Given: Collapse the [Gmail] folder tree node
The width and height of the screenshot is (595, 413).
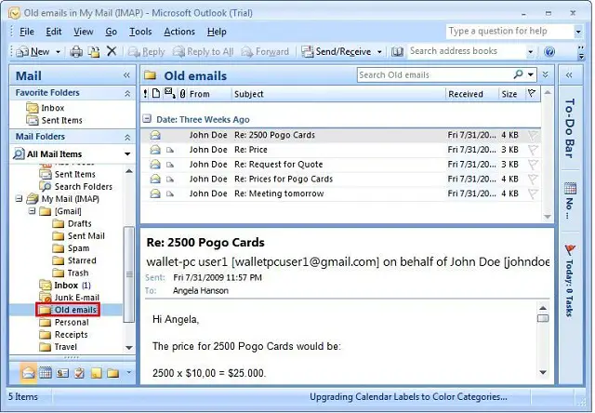Looking at the screenshot, I should pyautogui.click(x=33, y=210).
